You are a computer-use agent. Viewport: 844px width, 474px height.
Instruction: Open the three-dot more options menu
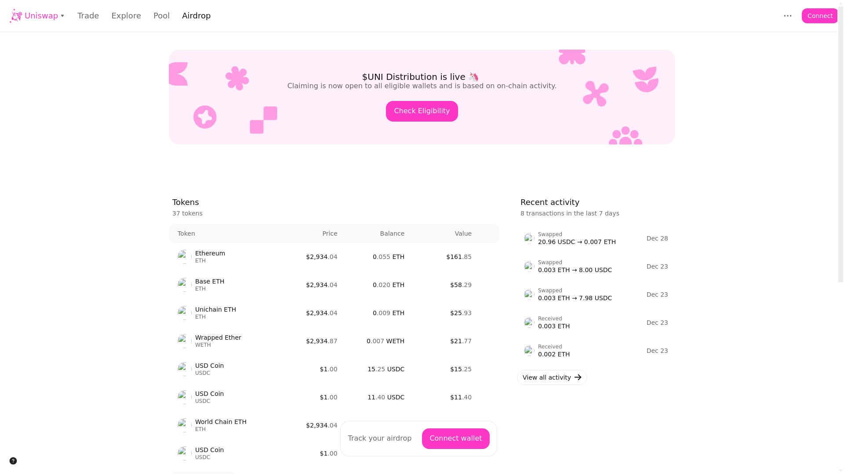pos(788,16)
